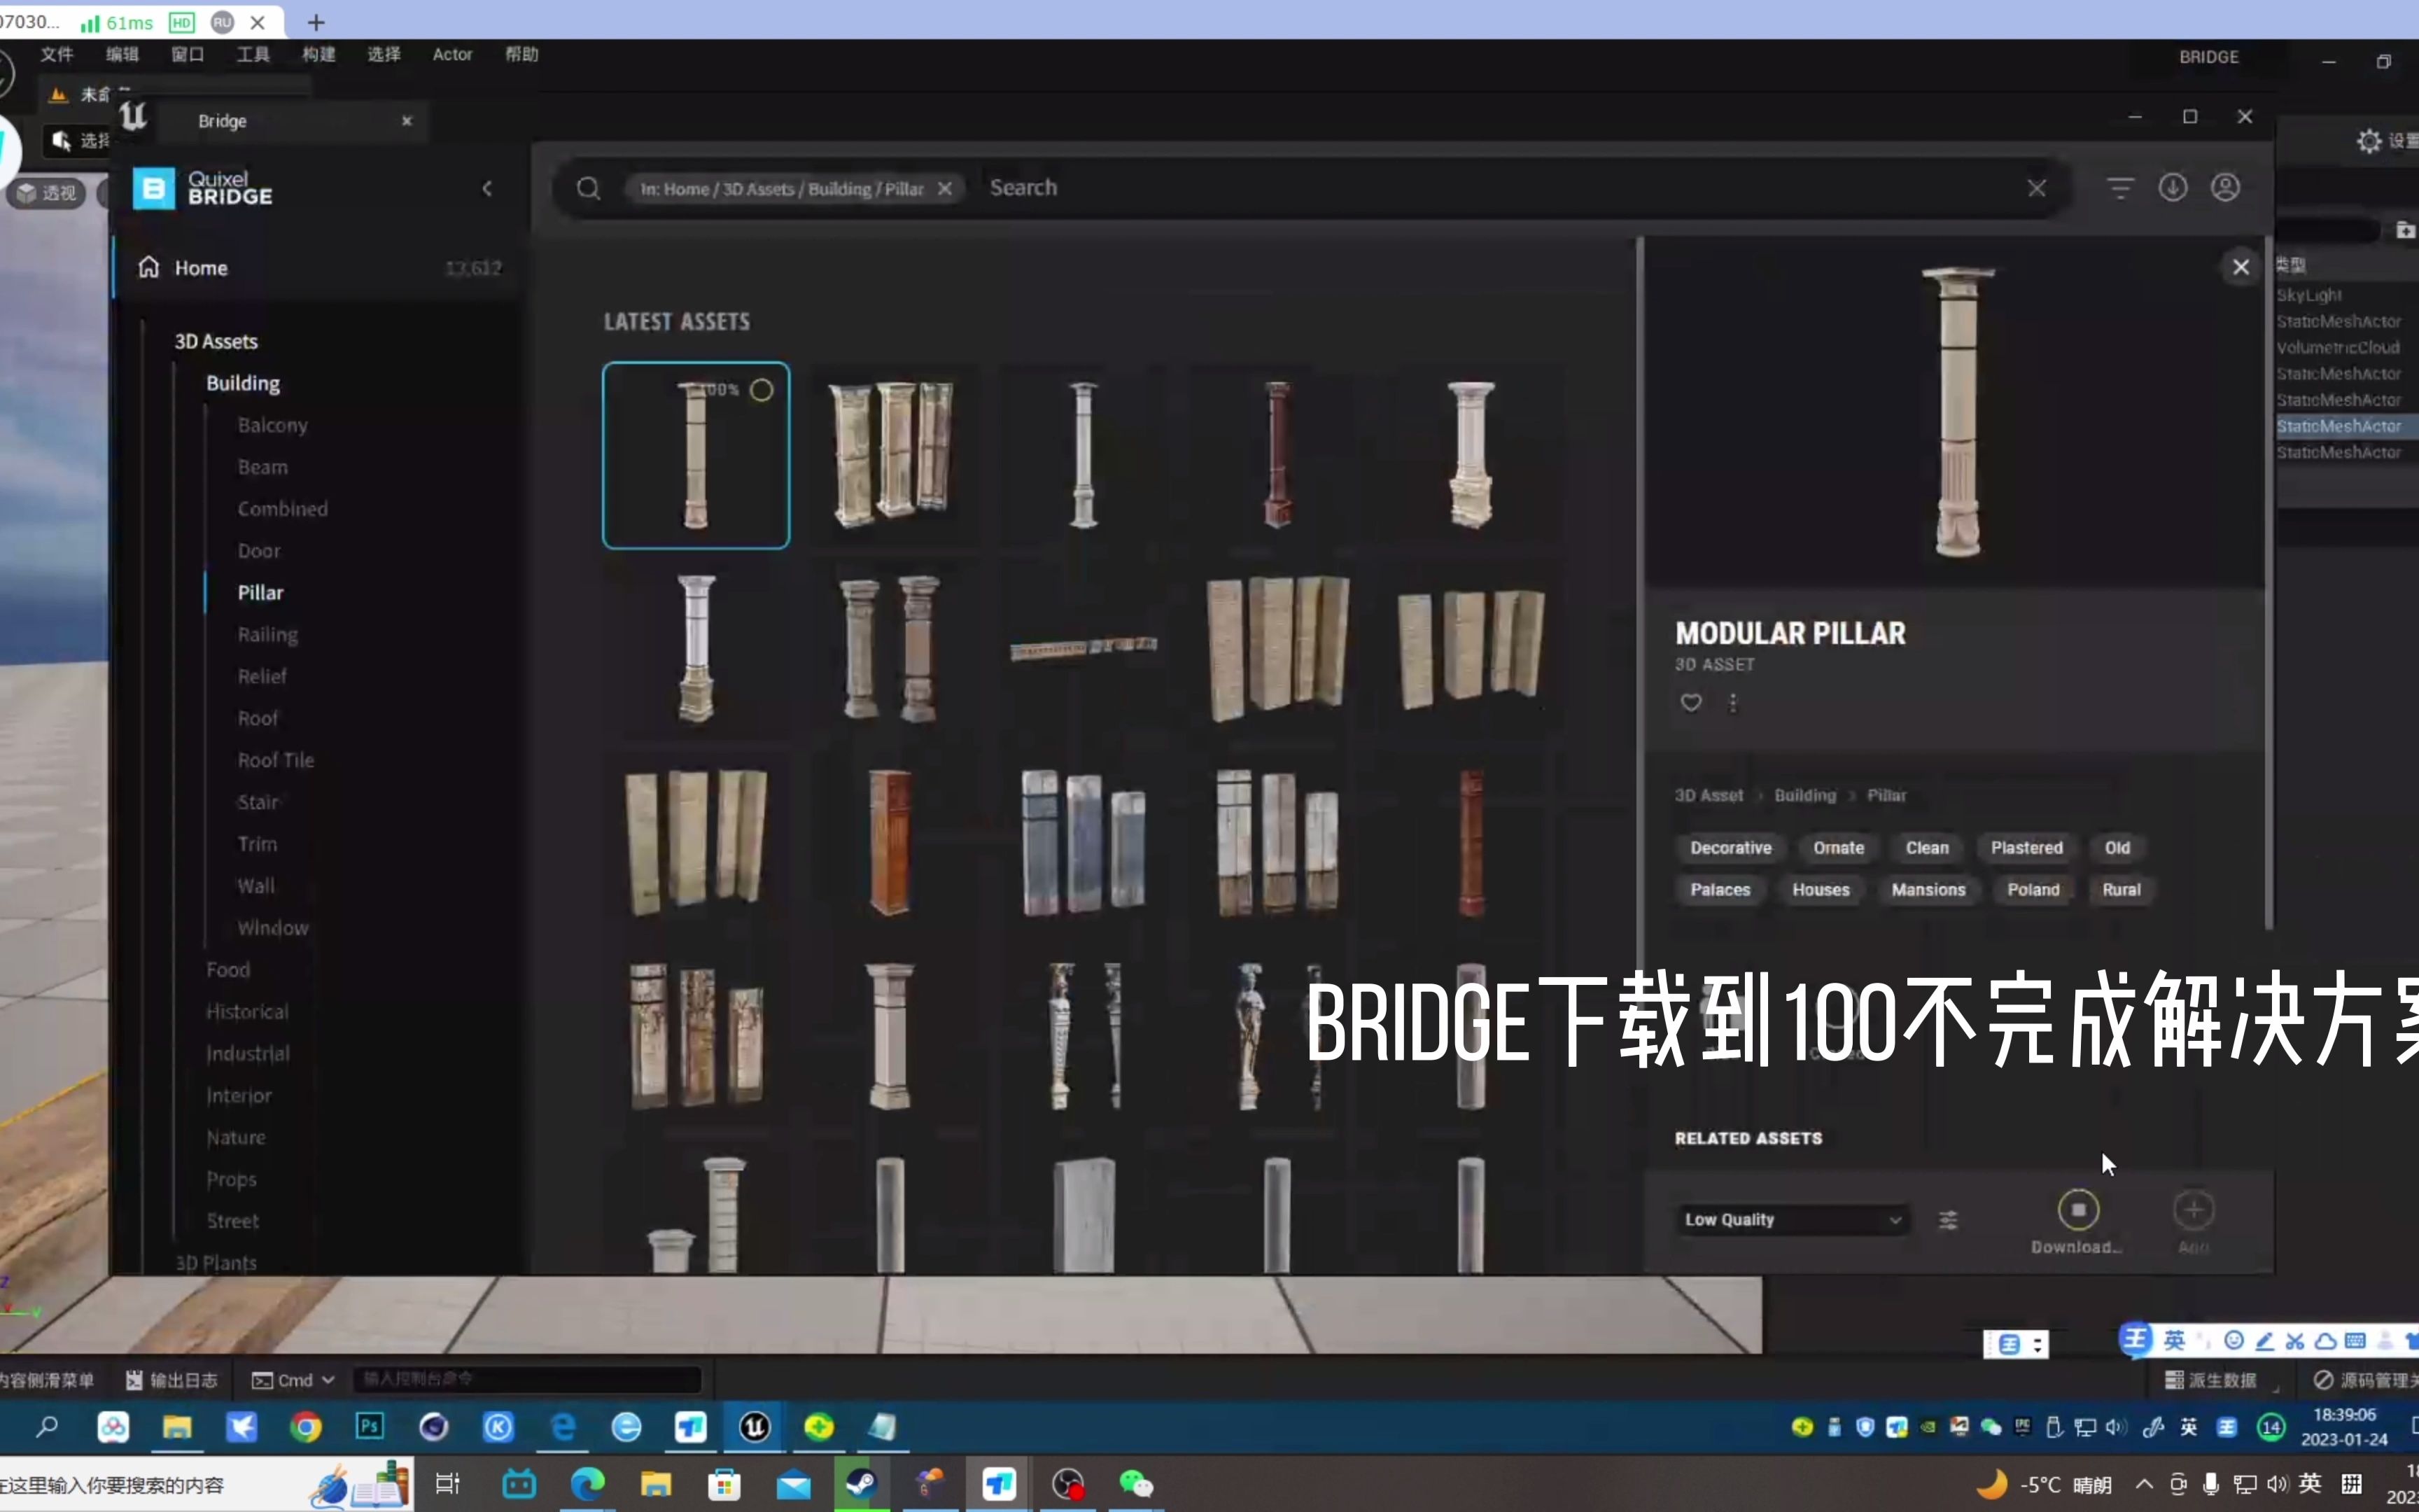Enable the selected Pillar asset checkbox
2419x1512 pixels.
pos(761,386)
